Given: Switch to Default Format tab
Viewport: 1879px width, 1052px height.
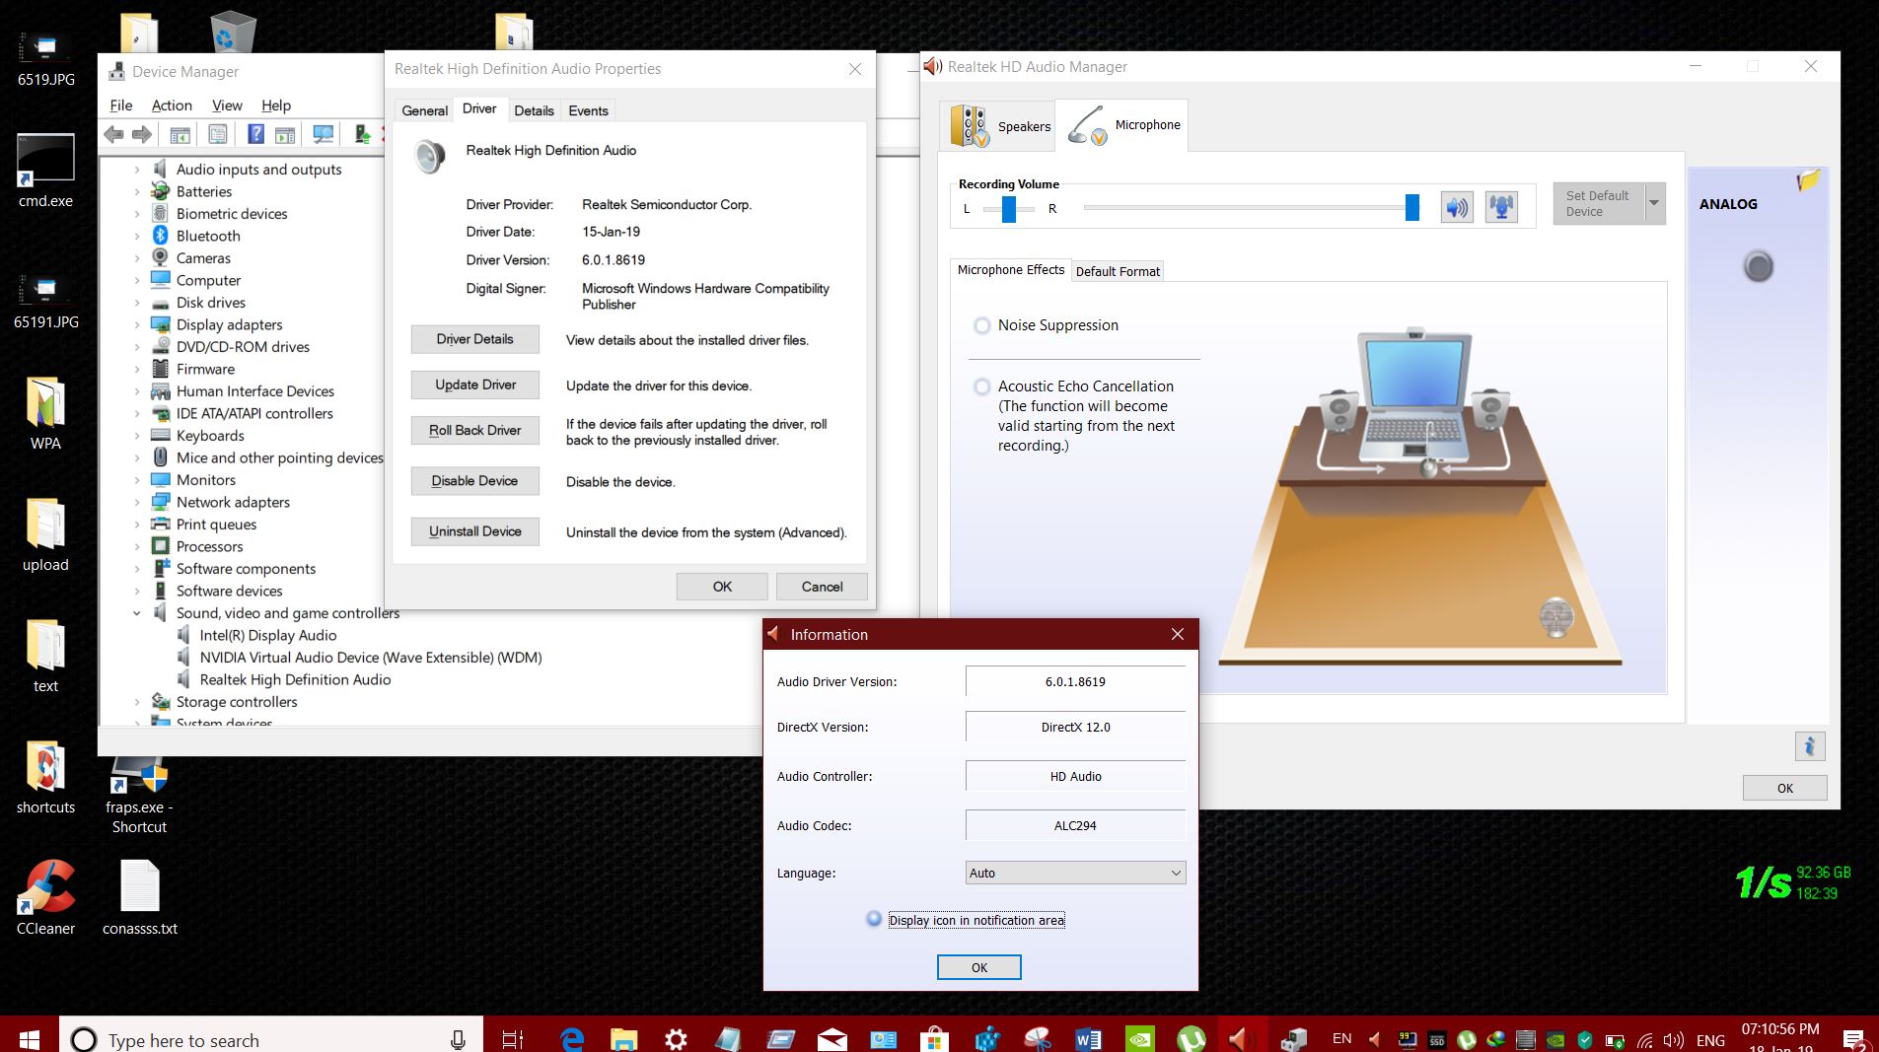Looking at the screenshot, I should [x=1118, y=271].
